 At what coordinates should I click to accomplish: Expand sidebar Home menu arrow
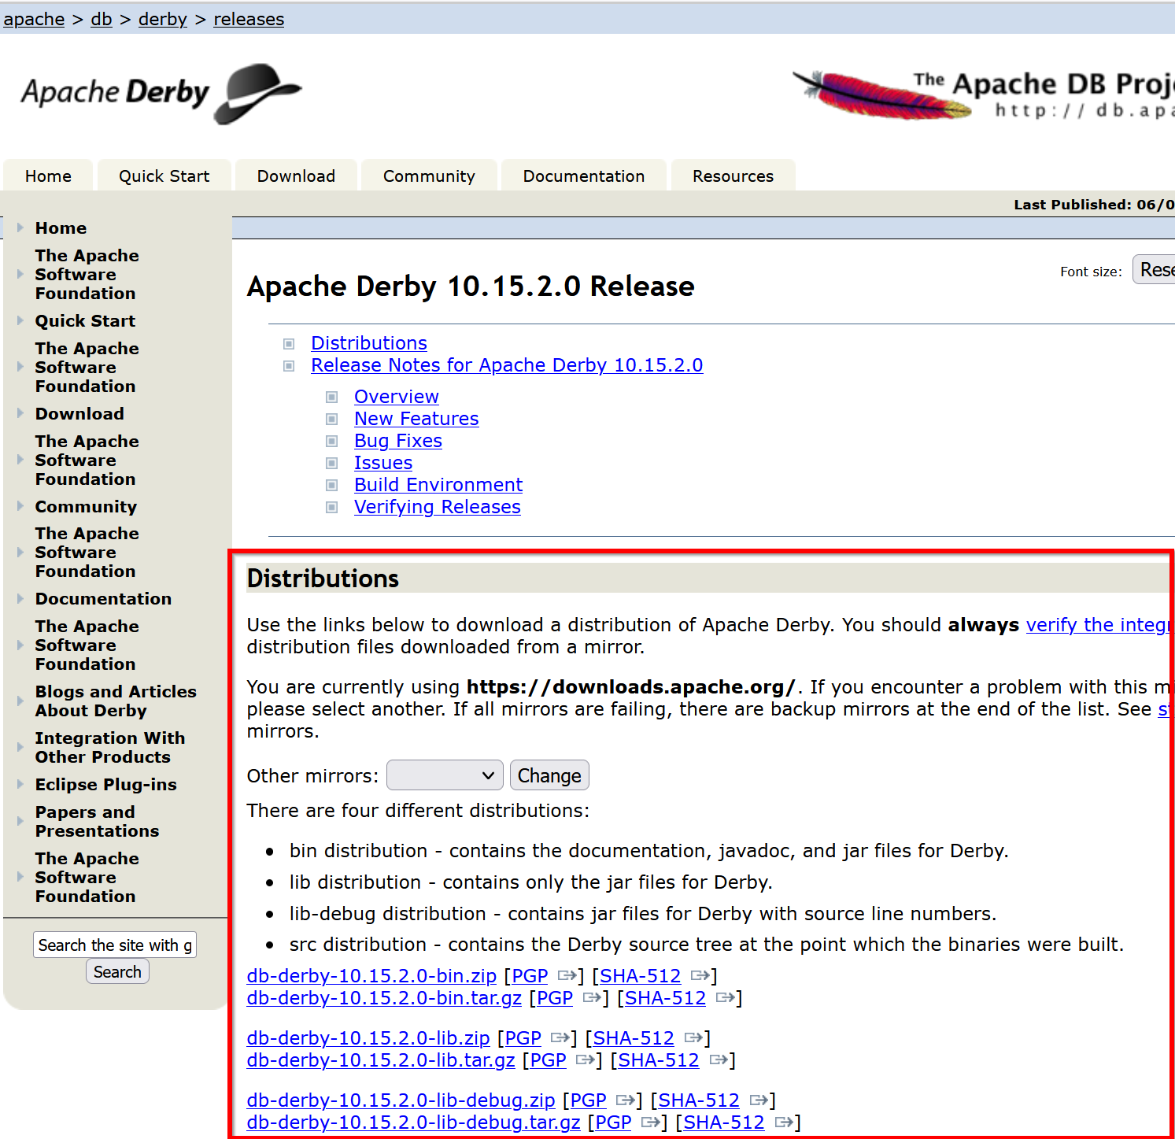point(20,228)
